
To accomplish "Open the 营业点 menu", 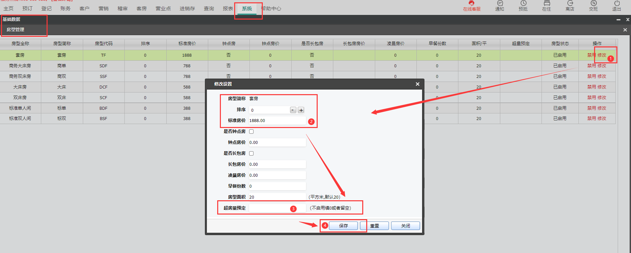I will pyautogui.click(x=163, y=9).
